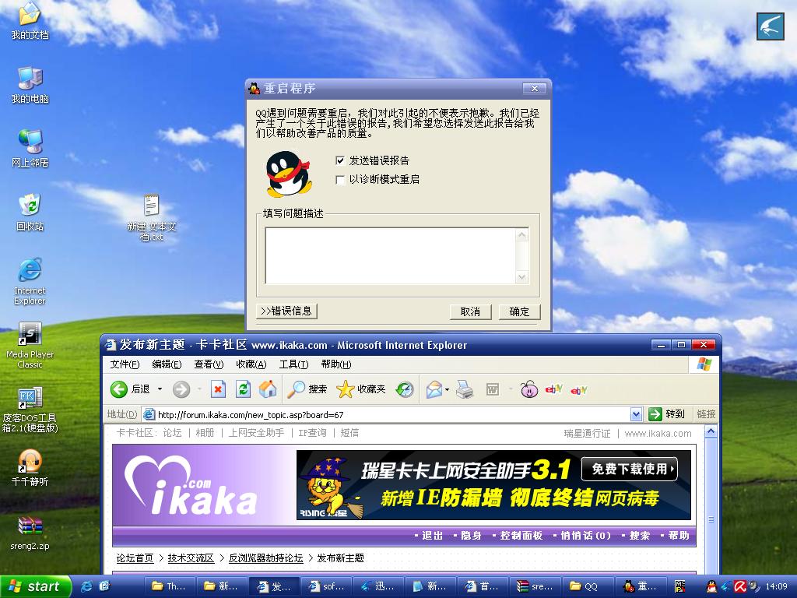
Task: Click the 转到 go button
Action: pyautogui.click(x=667, y=414)
